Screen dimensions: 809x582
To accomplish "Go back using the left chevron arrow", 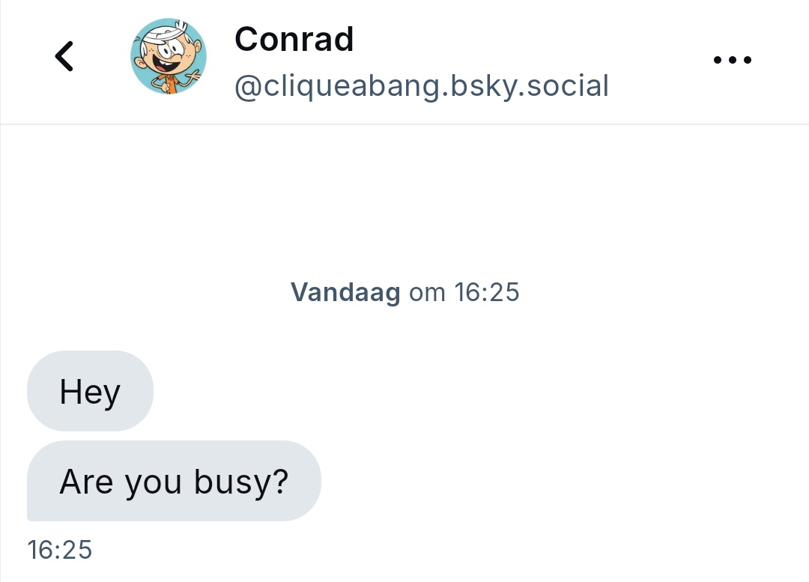I will tap(65, 57).
